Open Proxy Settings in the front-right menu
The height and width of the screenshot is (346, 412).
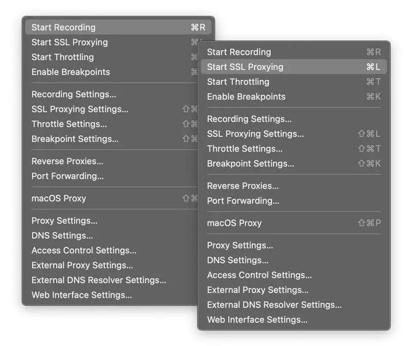coord(240,245)
